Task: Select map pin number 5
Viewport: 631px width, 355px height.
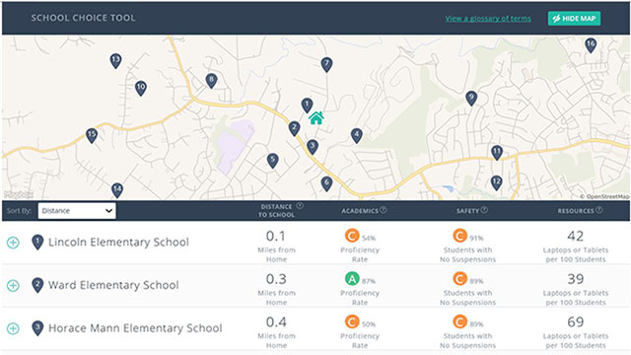Action: click(272, 161)
